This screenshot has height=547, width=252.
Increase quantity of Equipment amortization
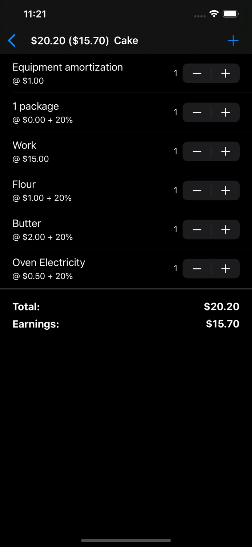click(x=225, y=73)
